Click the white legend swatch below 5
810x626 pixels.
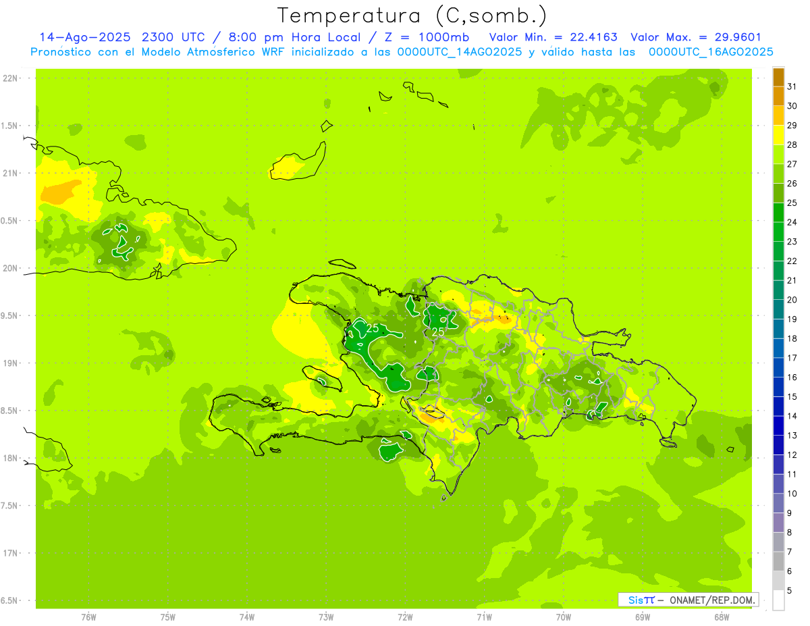[x=778, y=600]
